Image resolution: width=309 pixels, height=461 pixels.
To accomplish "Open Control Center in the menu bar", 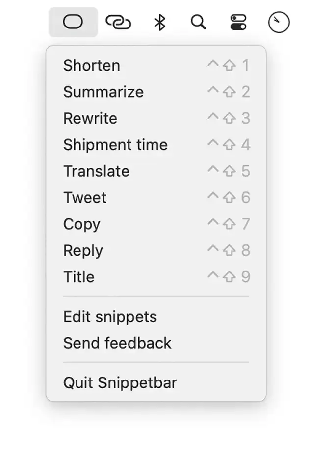I will (237, 22).
